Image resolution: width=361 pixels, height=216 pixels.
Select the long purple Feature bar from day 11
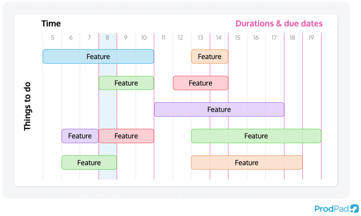click(219, 109)
